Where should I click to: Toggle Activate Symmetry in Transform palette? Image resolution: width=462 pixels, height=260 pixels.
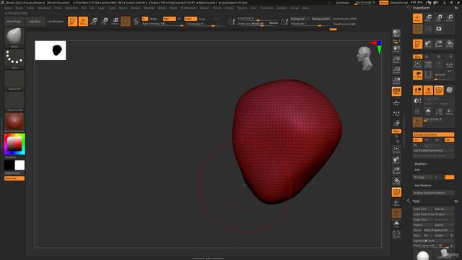(x=433, y=134)
